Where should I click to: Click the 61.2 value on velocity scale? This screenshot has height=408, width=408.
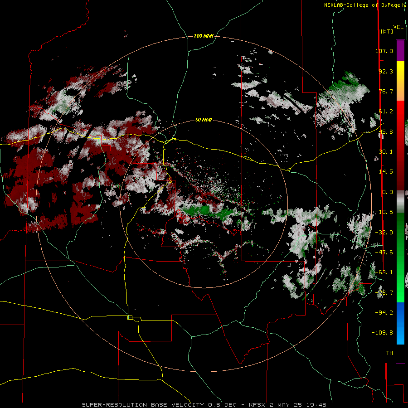pos(386,112)
